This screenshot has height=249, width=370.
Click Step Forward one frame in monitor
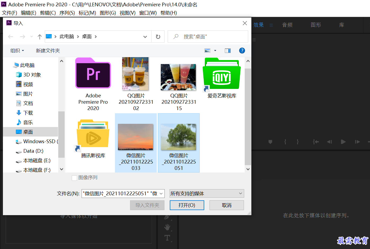click(x=358, y=142)
